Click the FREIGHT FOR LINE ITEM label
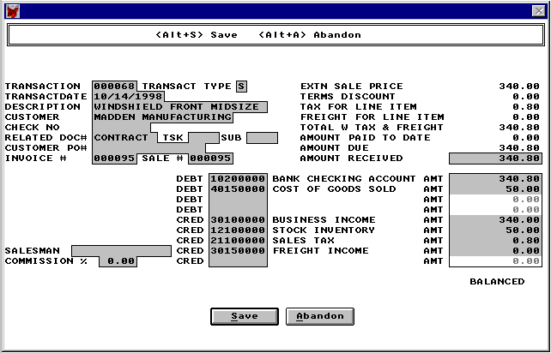This screenshot has height=353, width=551. (x=372, y=117)
